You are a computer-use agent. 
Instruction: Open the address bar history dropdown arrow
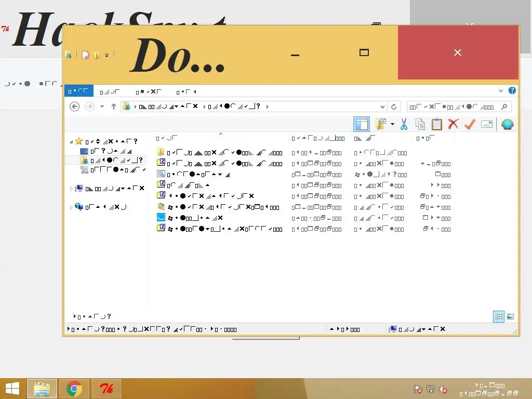382,107
